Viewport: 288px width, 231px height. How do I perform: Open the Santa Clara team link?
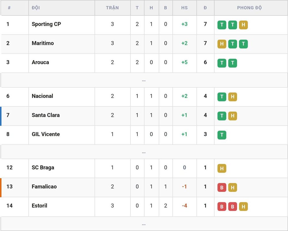46,115
